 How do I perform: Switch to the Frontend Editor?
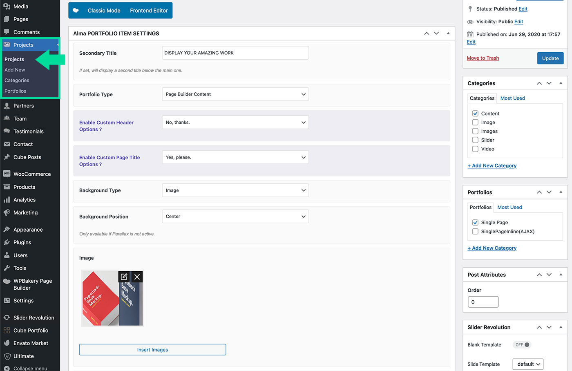coord(149,11)
